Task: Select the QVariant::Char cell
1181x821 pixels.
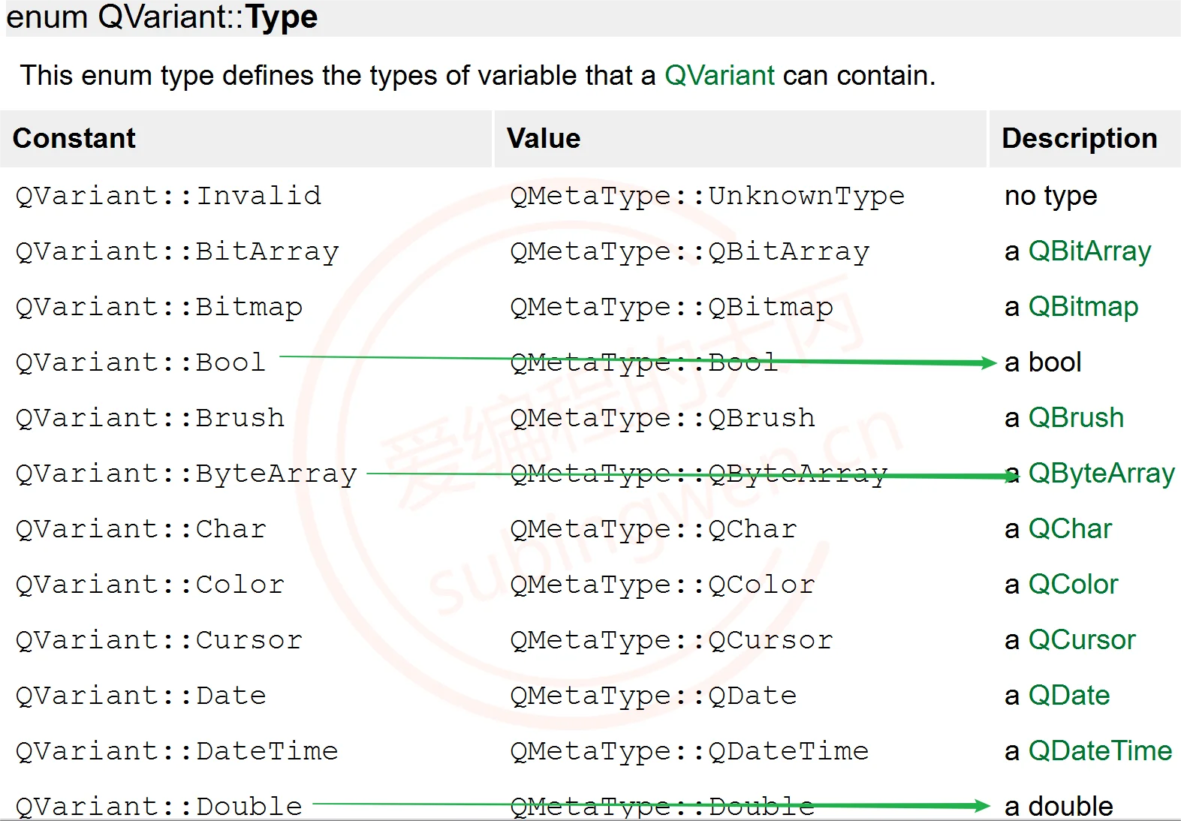Action: pyautogui.click(x=141, y=529)
